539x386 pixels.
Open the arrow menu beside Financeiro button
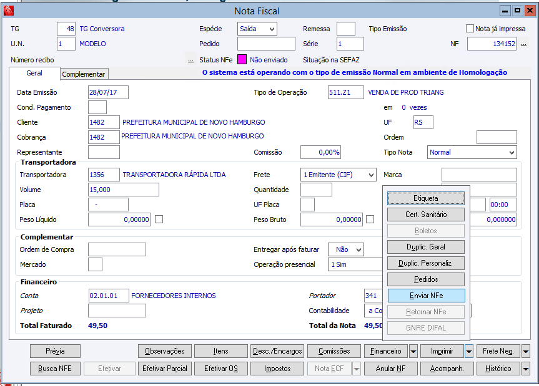(413, 351)
